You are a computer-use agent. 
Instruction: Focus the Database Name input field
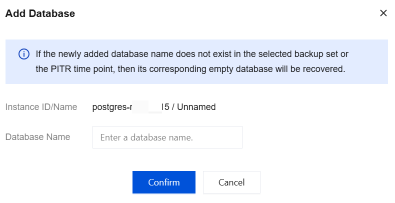click(167, 137)
